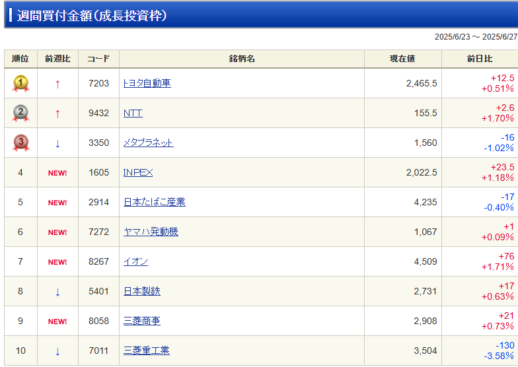Click stock code 9432
The height and width of the screenshot is (367, 518).
(98, 113)
